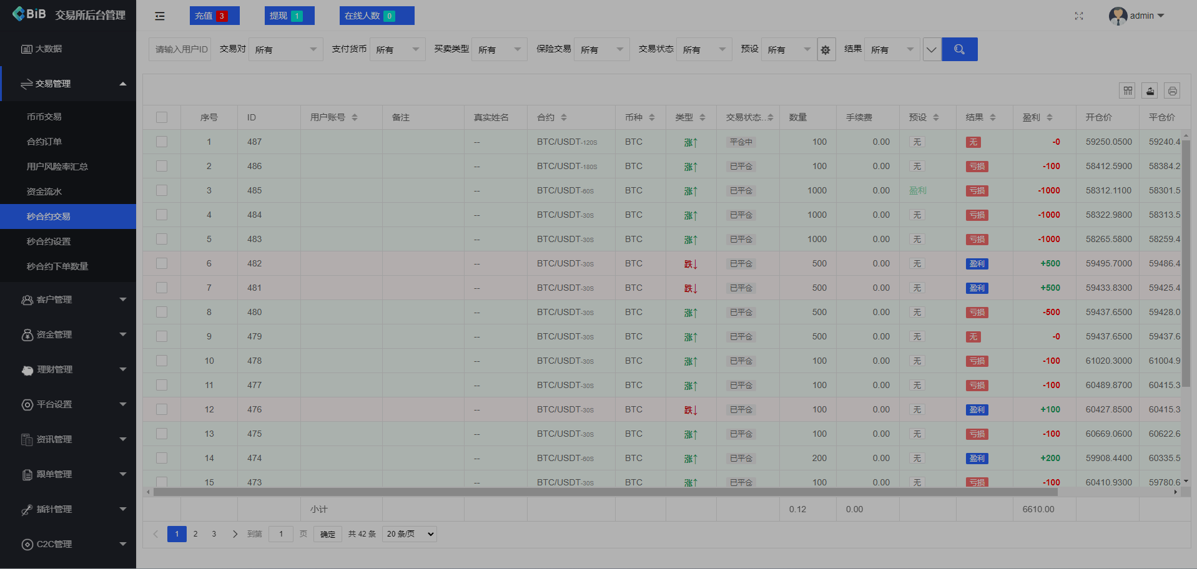Open the 20 条/页 page size selector
The image size is (1197, 569).
[409, 534]
